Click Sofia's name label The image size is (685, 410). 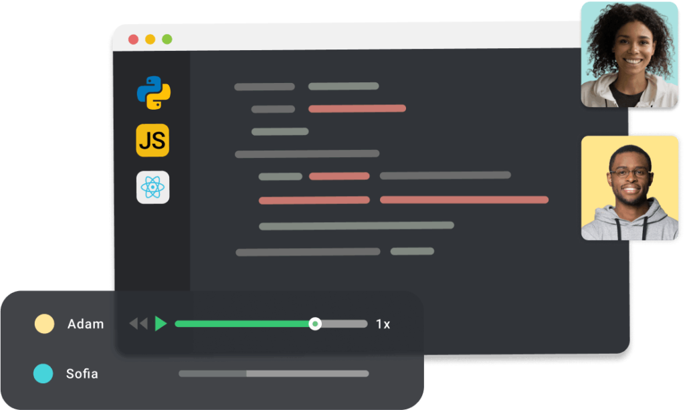[82, 374]
